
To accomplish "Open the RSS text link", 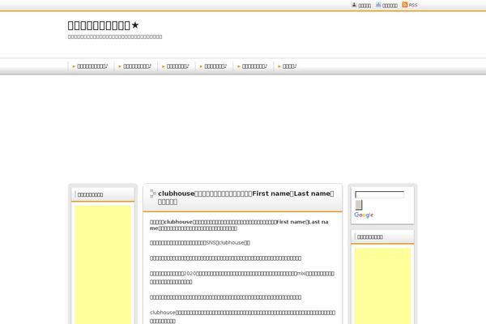I will 413,6.
